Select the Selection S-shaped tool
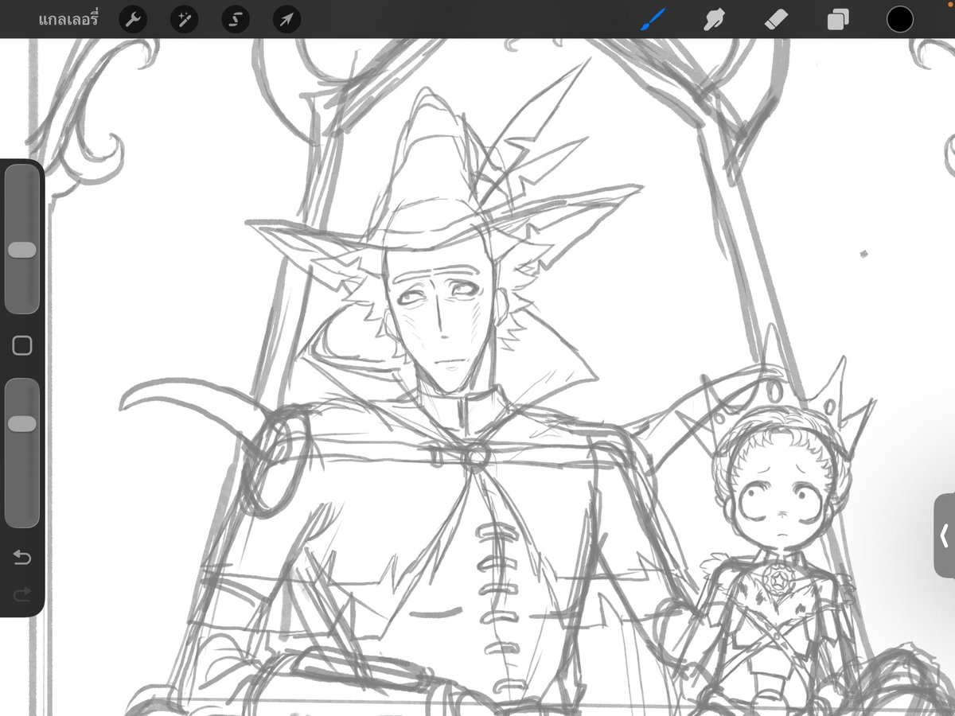The image size is (955, 716). click(235, 19)
